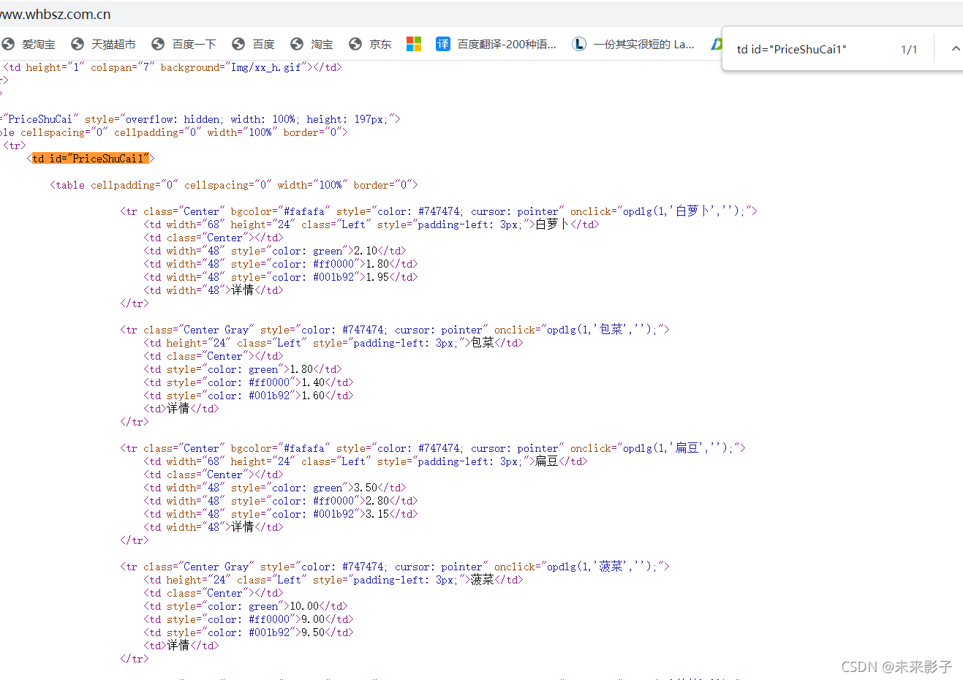Click the 扁豆 cell text after padding-left
Viewport: 963px width, 680px height.
[547, 461]
